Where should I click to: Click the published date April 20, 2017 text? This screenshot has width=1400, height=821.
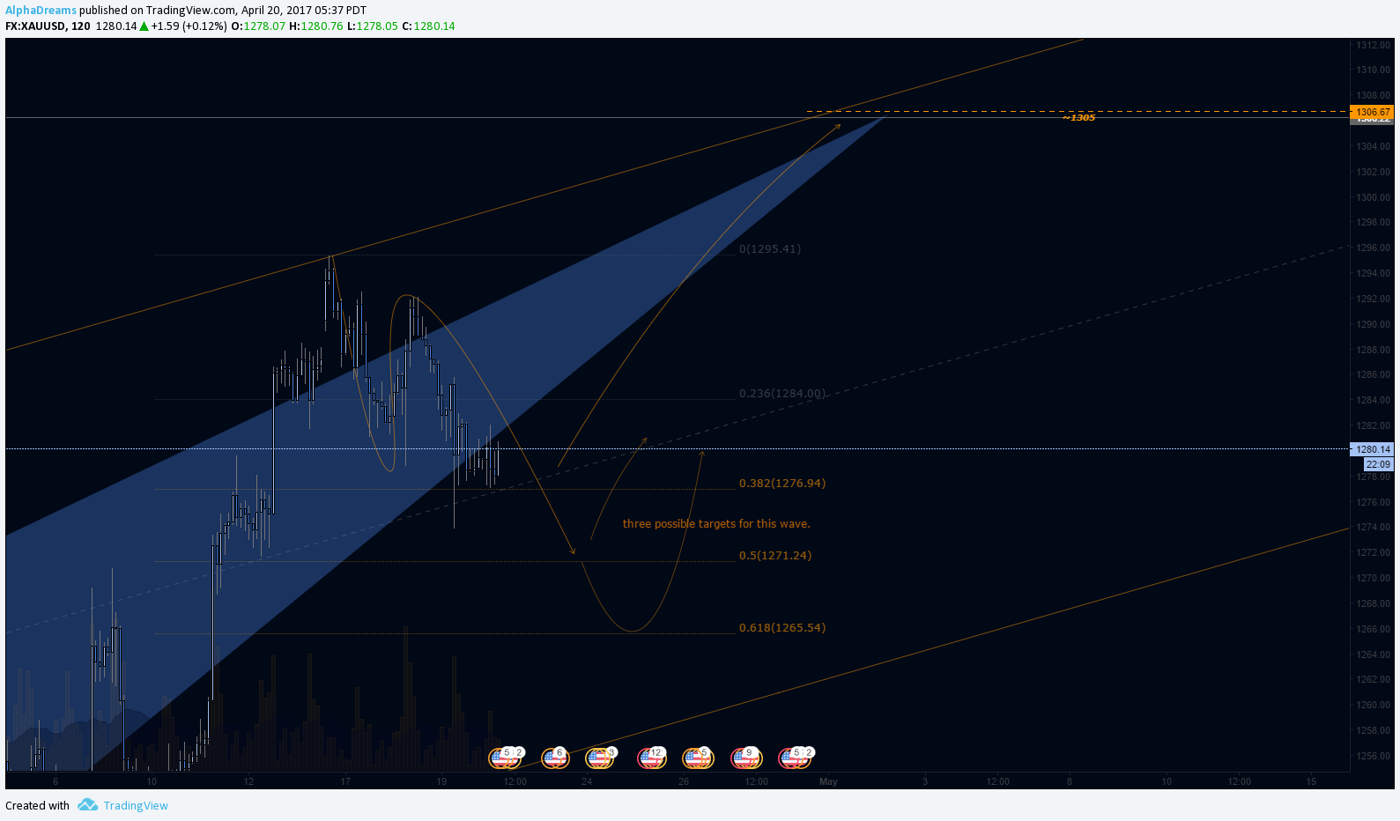click(279, 11)
